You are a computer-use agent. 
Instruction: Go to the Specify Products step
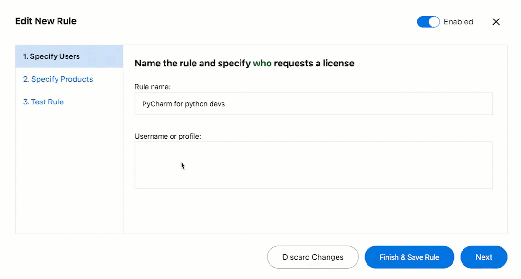coord(58,79)
